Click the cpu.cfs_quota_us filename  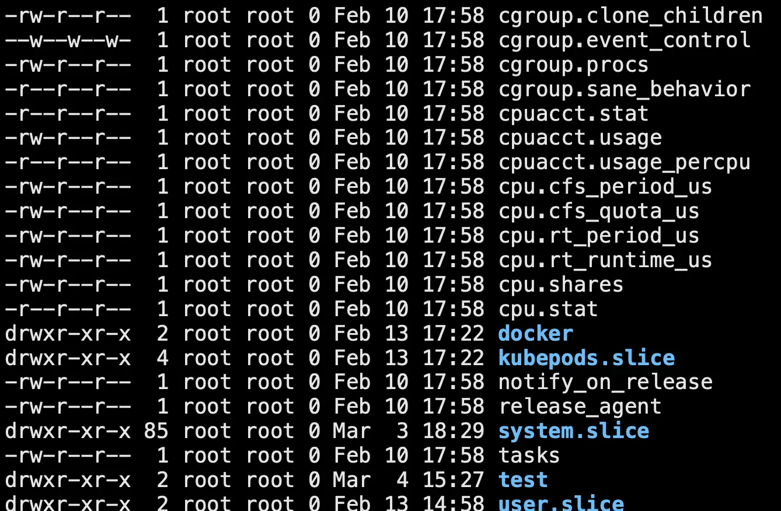pos(599,211)
